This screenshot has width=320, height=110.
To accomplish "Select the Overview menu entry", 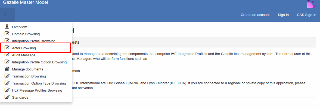I will click(19, 27).
